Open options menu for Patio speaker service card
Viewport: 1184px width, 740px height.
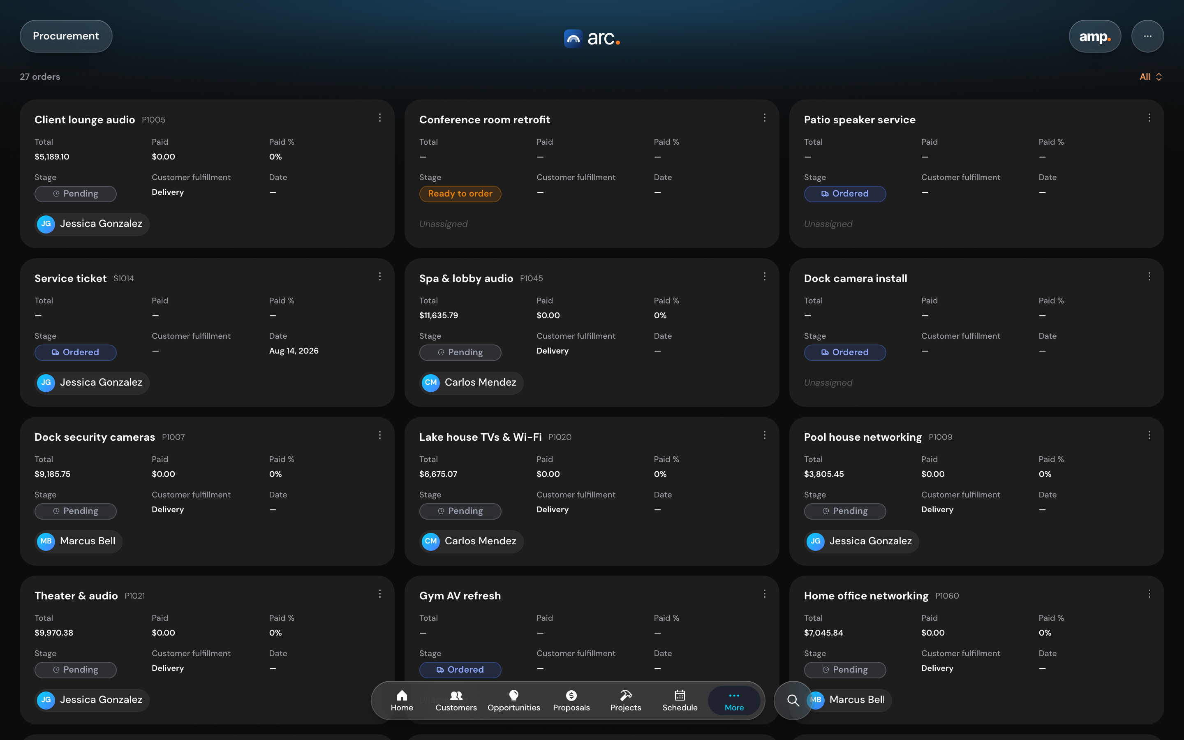pyautogui.click(x=1149, y=118)
